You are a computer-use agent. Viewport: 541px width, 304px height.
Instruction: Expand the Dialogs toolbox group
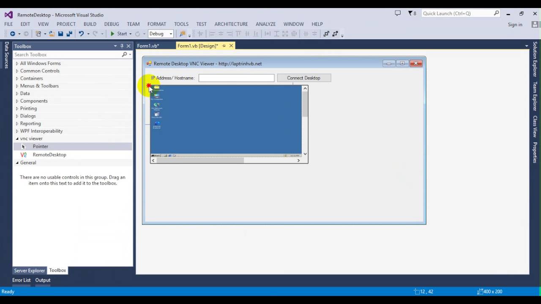click(17, 116)
